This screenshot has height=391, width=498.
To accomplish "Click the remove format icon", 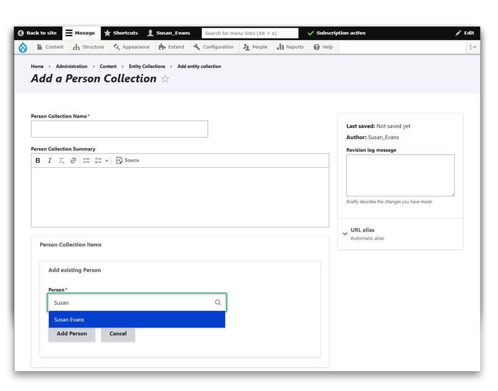I will [x=61, y=161].
